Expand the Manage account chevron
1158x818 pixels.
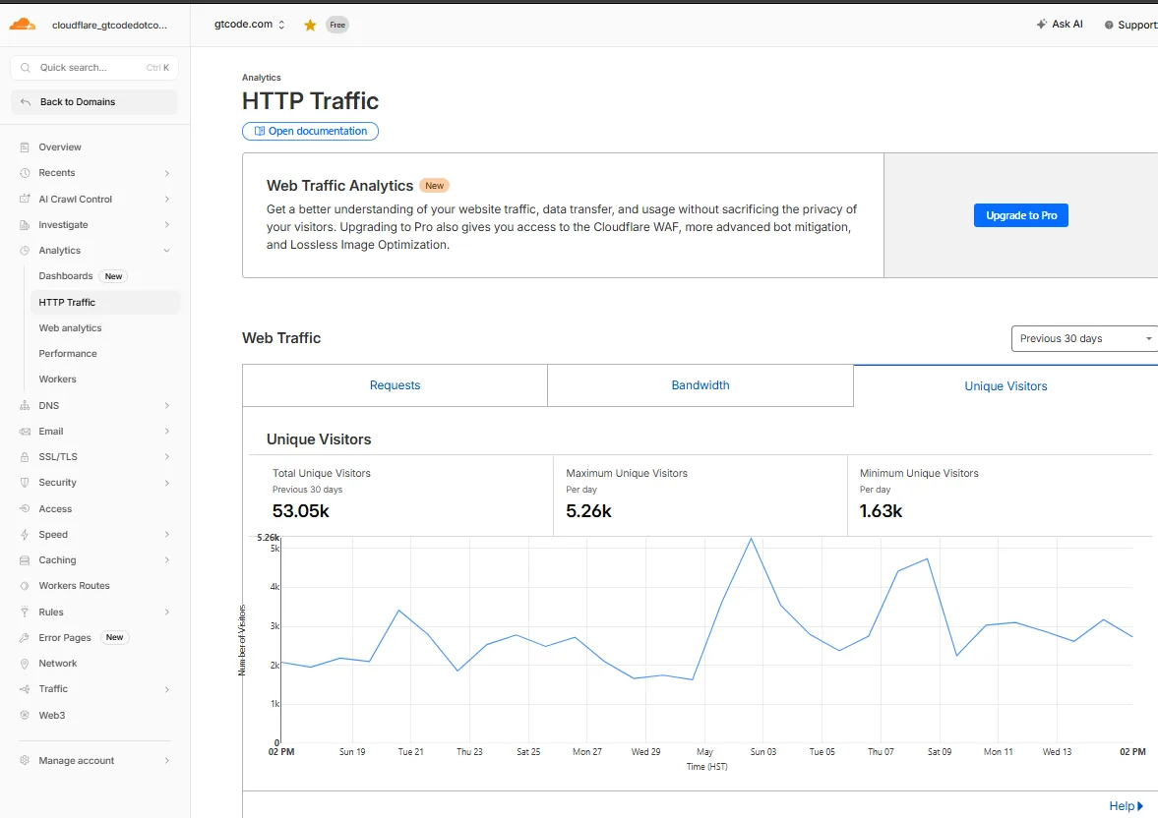coord(167,760)
